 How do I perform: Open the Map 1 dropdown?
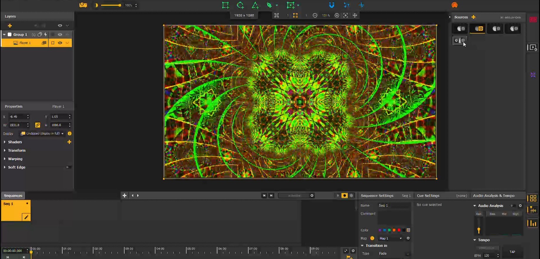(x=390, y=238)
